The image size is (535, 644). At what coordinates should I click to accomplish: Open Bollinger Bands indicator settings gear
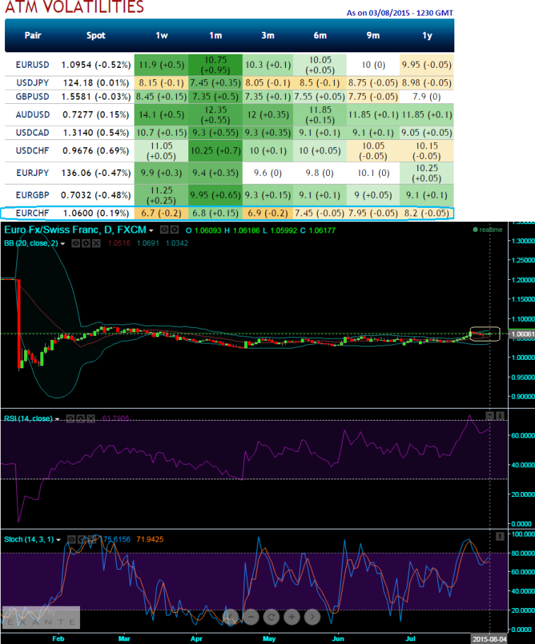[85, 243]
